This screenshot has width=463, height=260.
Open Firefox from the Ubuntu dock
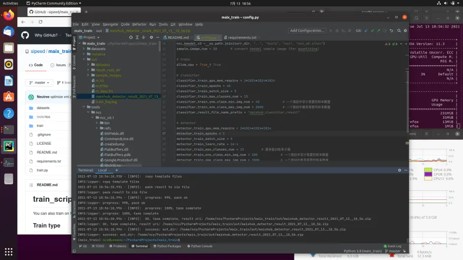tap(8, 15)
